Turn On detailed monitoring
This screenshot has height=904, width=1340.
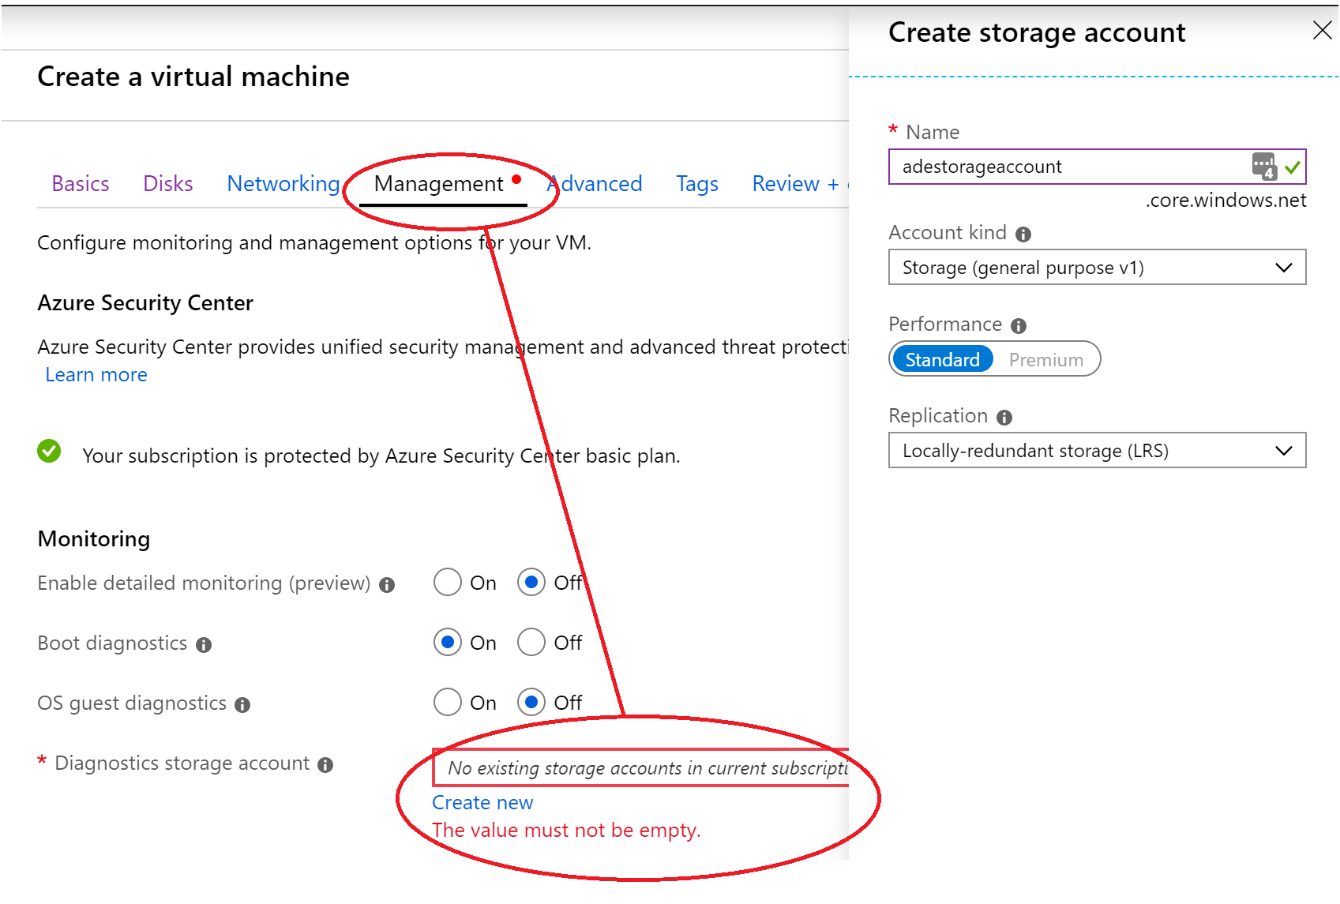pos(447,582)
